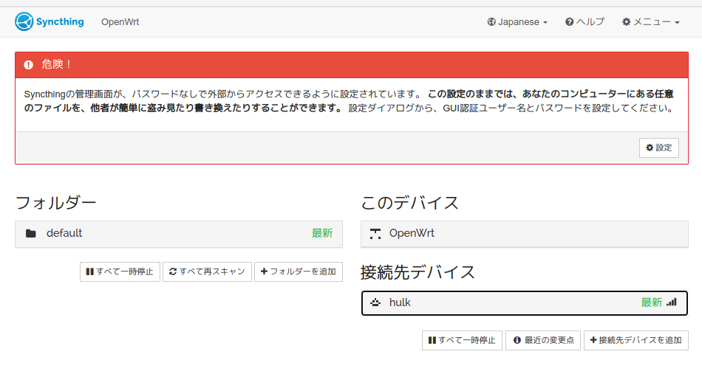Click the identicon beside hulk
This screenshot has height=374, width=702.
click(375, 303)
